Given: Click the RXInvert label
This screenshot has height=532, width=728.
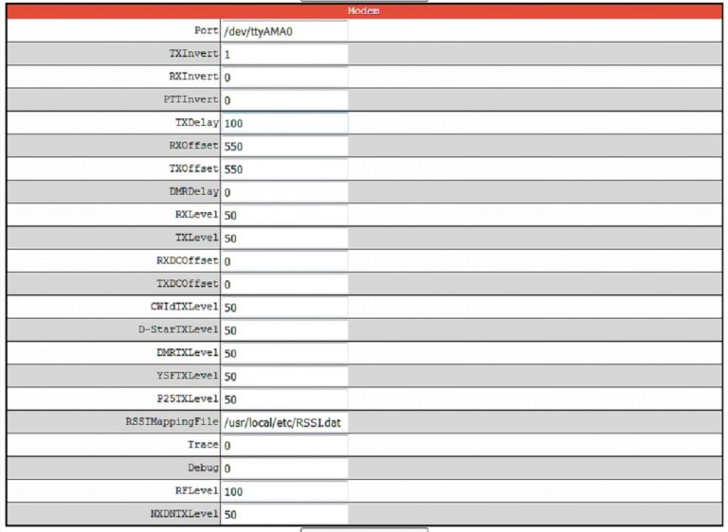Looking at the screenshot, I should coord(193,76).
